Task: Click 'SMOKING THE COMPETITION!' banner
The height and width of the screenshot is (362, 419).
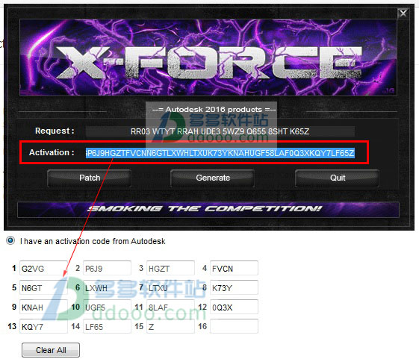Action: coord(208,209)
